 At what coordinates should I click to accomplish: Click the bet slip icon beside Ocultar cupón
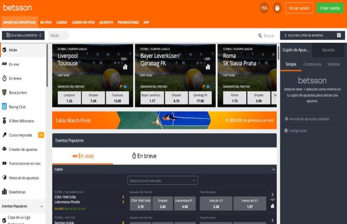point(339,36)
